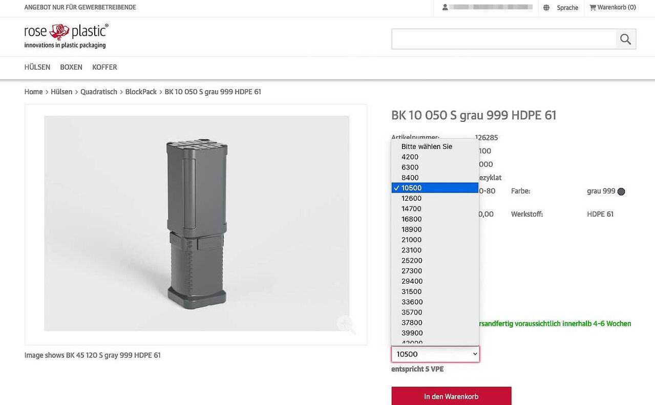Open the quantity combo box
This screenshot has height=405, width=655.
[435, 354]
